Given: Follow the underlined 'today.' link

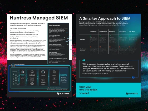Looking at the screenshot, I should pos(94,89).
